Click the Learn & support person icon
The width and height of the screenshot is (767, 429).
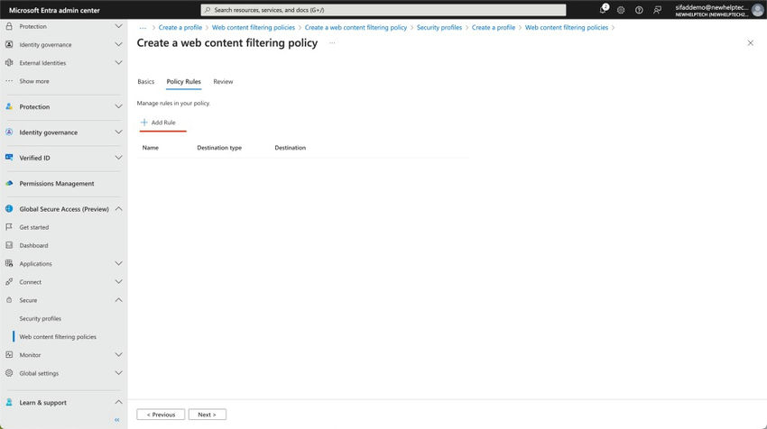[9, 402]
